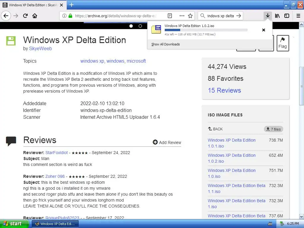Screen dimensions: 304x228
Task: Open reviewer StarFoxIdiot's profile
Action: pyautogui.click(x=57, y=153)
